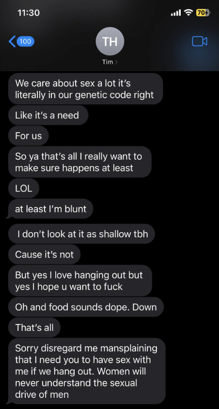
Task: Tap the 'For us' message bubble
Action: click(29, 136)
